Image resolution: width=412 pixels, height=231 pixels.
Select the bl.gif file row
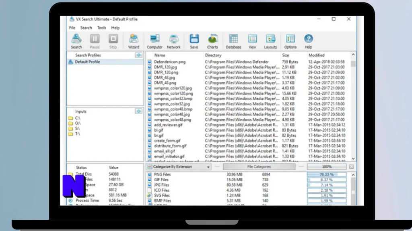[248, 130]
